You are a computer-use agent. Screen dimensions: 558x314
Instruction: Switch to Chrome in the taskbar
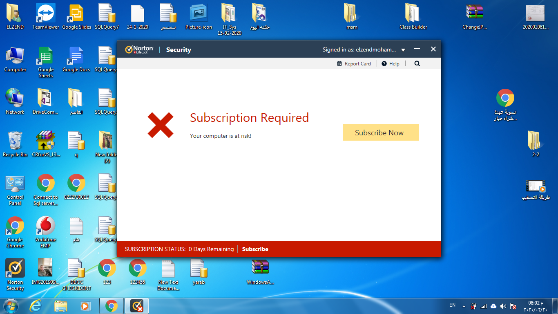tap(112, 306)
